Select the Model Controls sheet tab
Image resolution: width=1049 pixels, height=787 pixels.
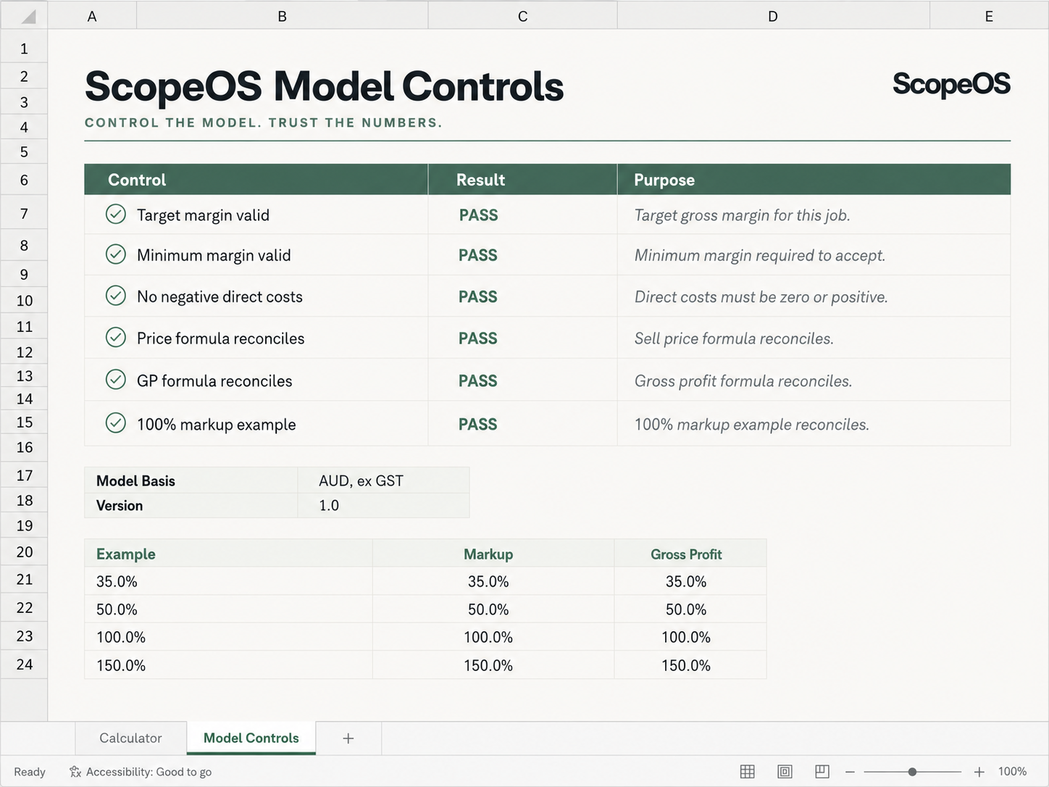251,738
